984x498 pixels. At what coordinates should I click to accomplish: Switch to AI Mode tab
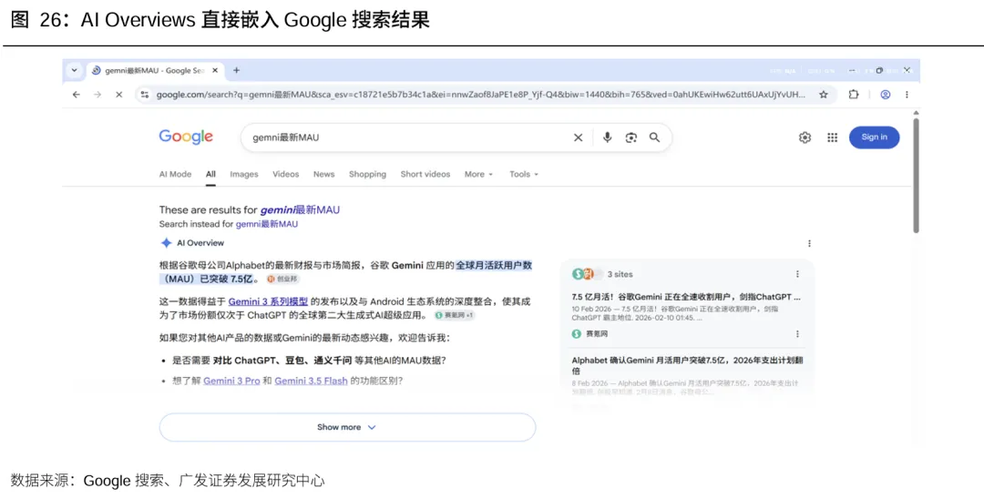[x=175, y=175]
